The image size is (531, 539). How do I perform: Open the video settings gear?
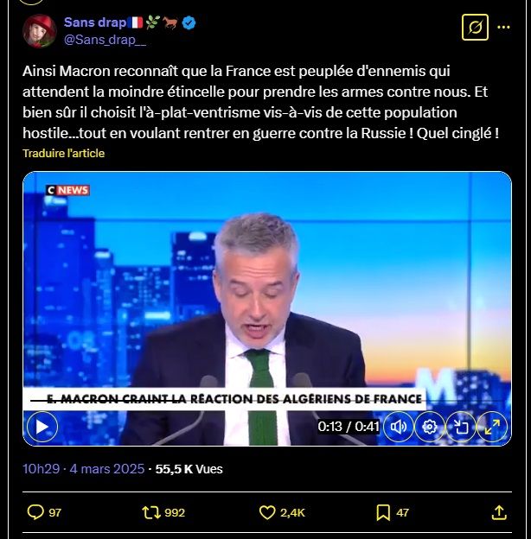coord(430,427)
